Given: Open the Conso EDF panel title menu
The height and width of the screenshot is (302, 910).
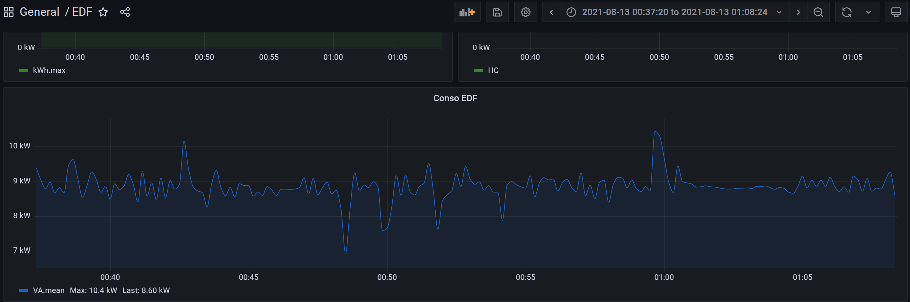Looking at the screenshot, I should pos(455,98).
